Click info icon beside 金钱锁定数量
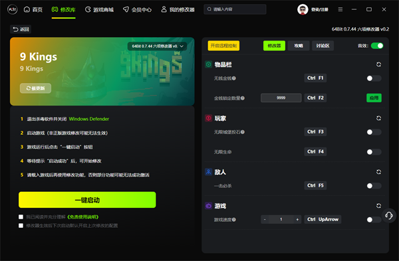Screen dimensions: 399x261 (243, 98)
